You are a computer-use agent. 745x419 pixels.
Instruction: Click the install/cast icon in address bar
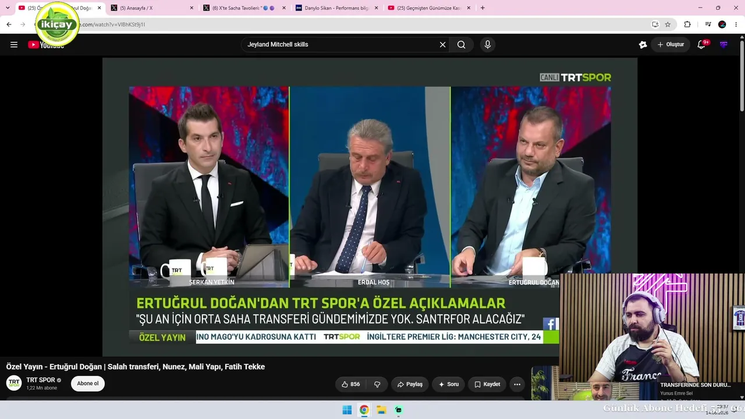click(655, 24)
